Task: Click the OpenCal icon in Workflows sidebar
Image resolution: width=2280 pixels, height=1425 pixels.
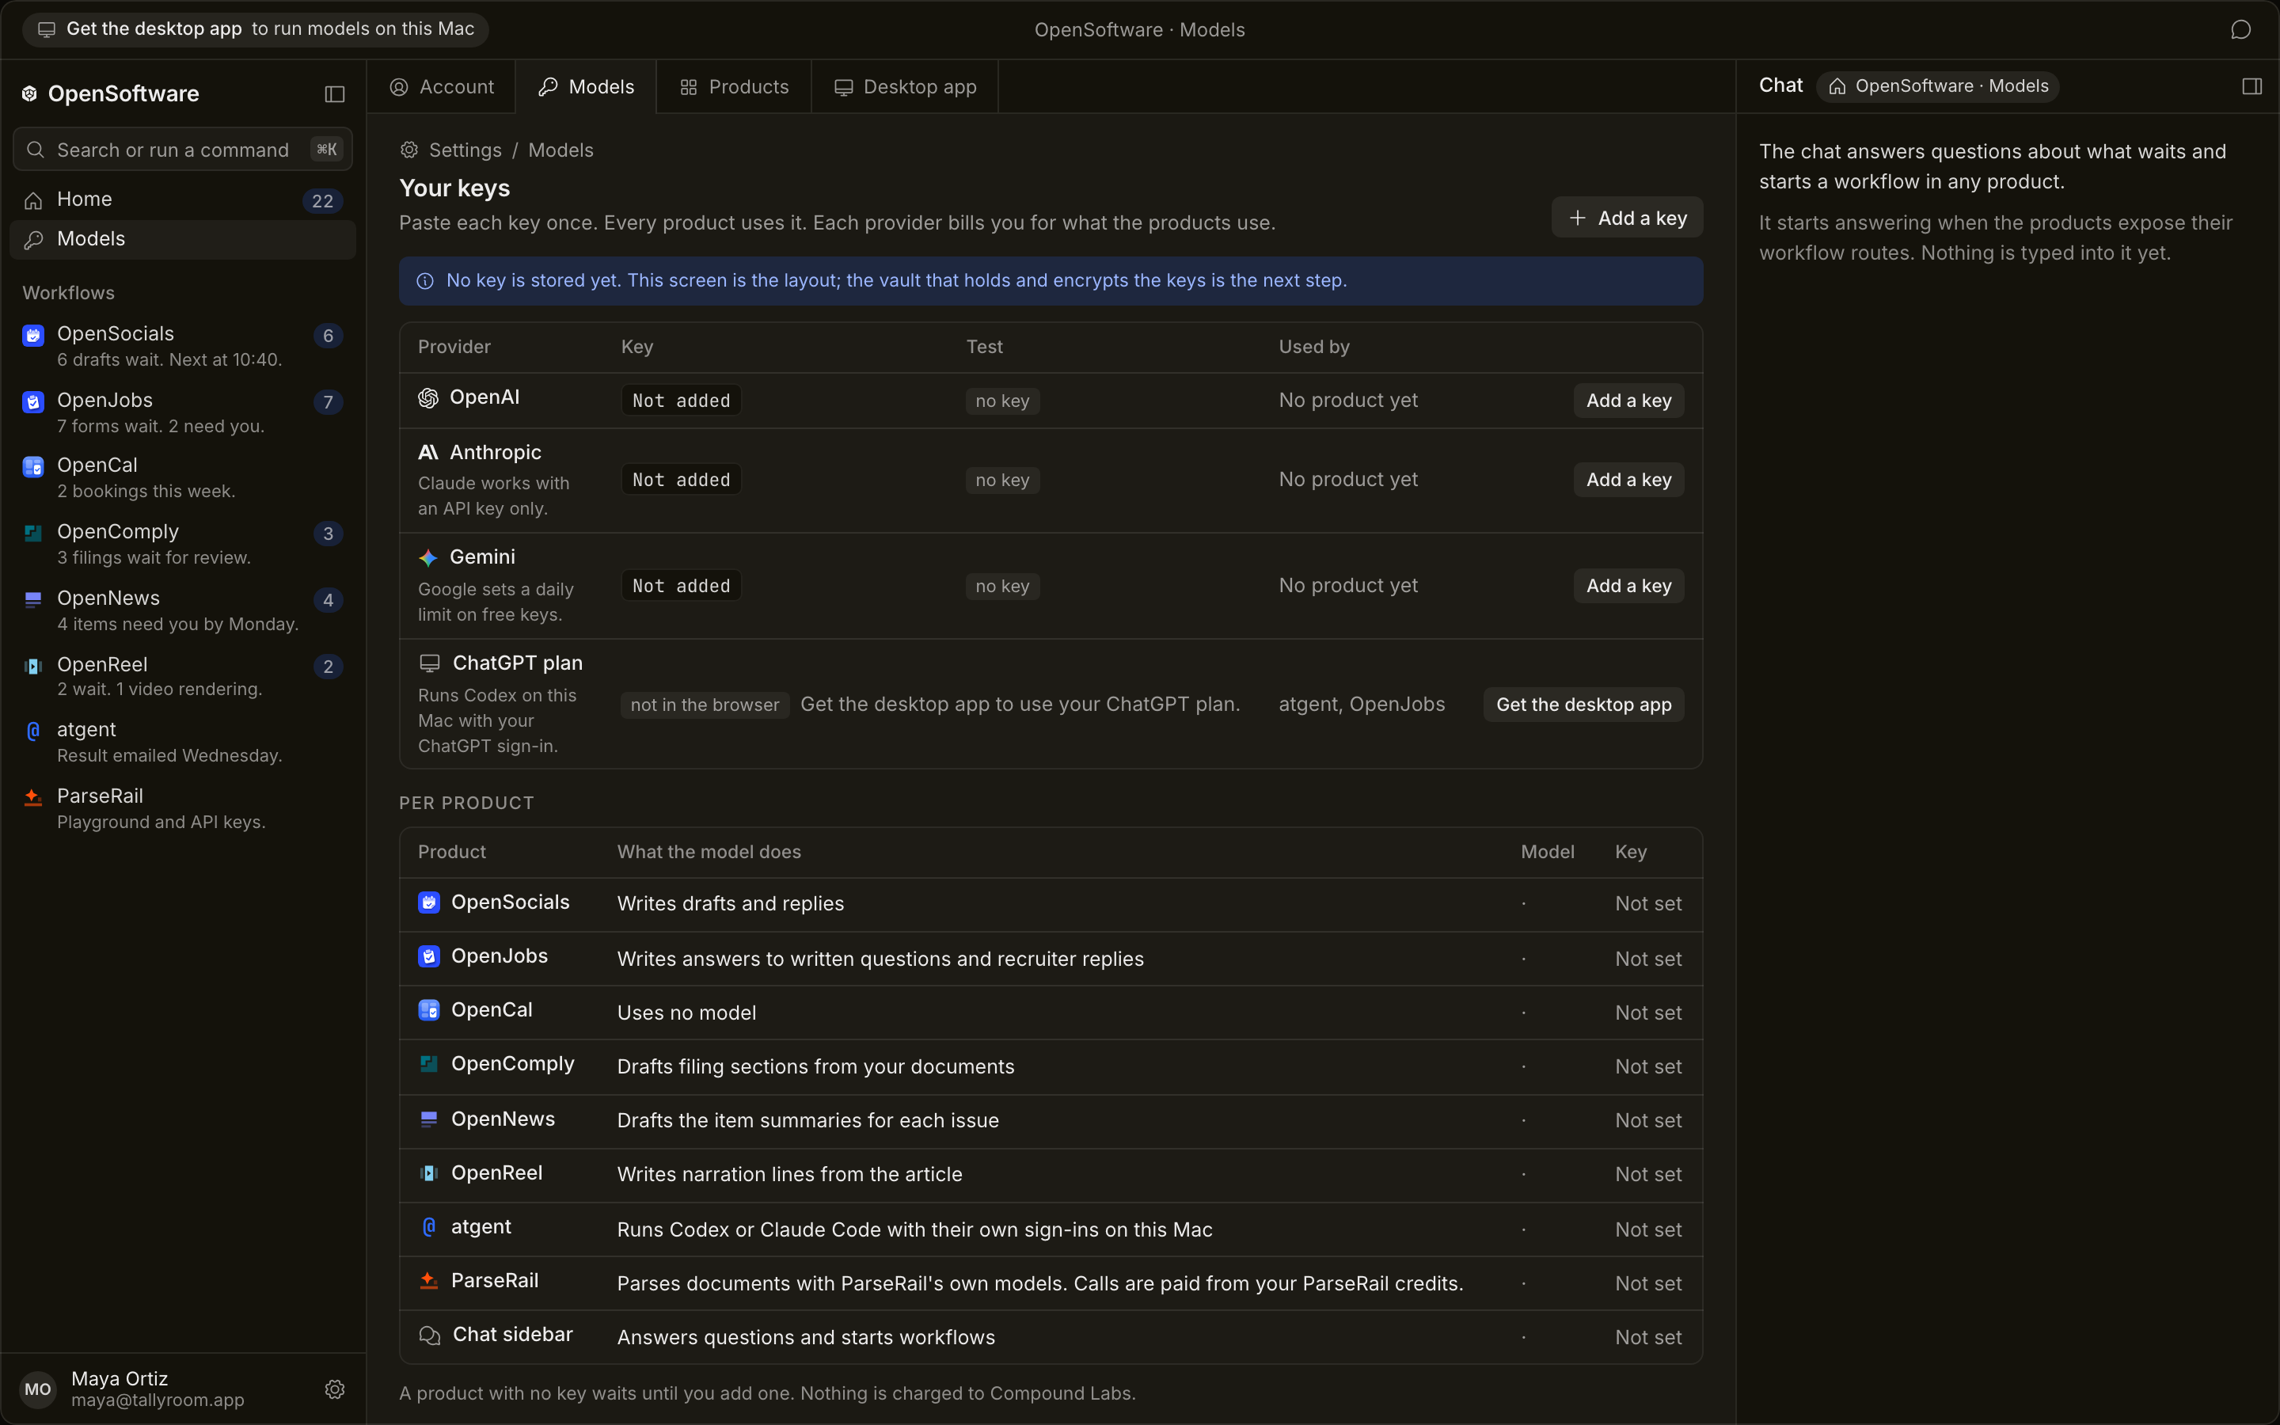Action: [34, 466]
